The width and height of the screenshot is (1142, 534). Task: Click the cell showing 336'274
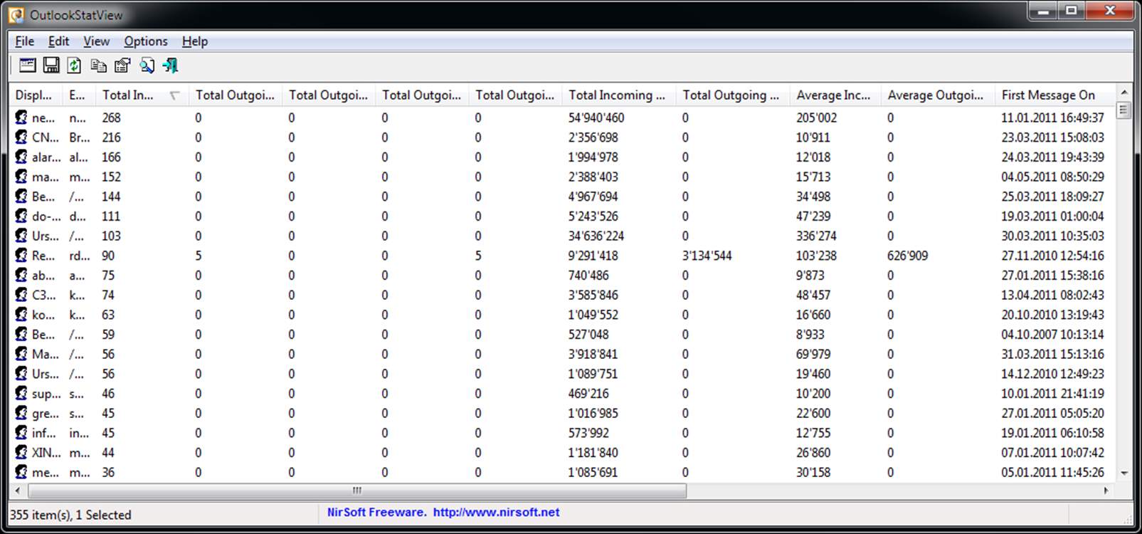(x=817, y=236)
